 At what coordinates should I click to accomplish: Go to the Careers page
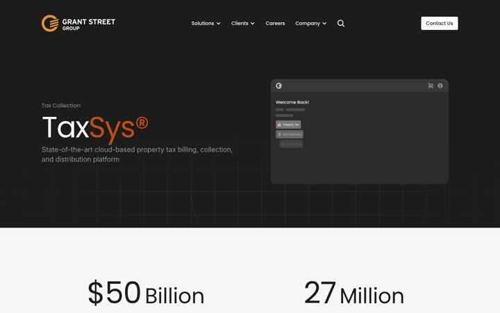[275, 24]
